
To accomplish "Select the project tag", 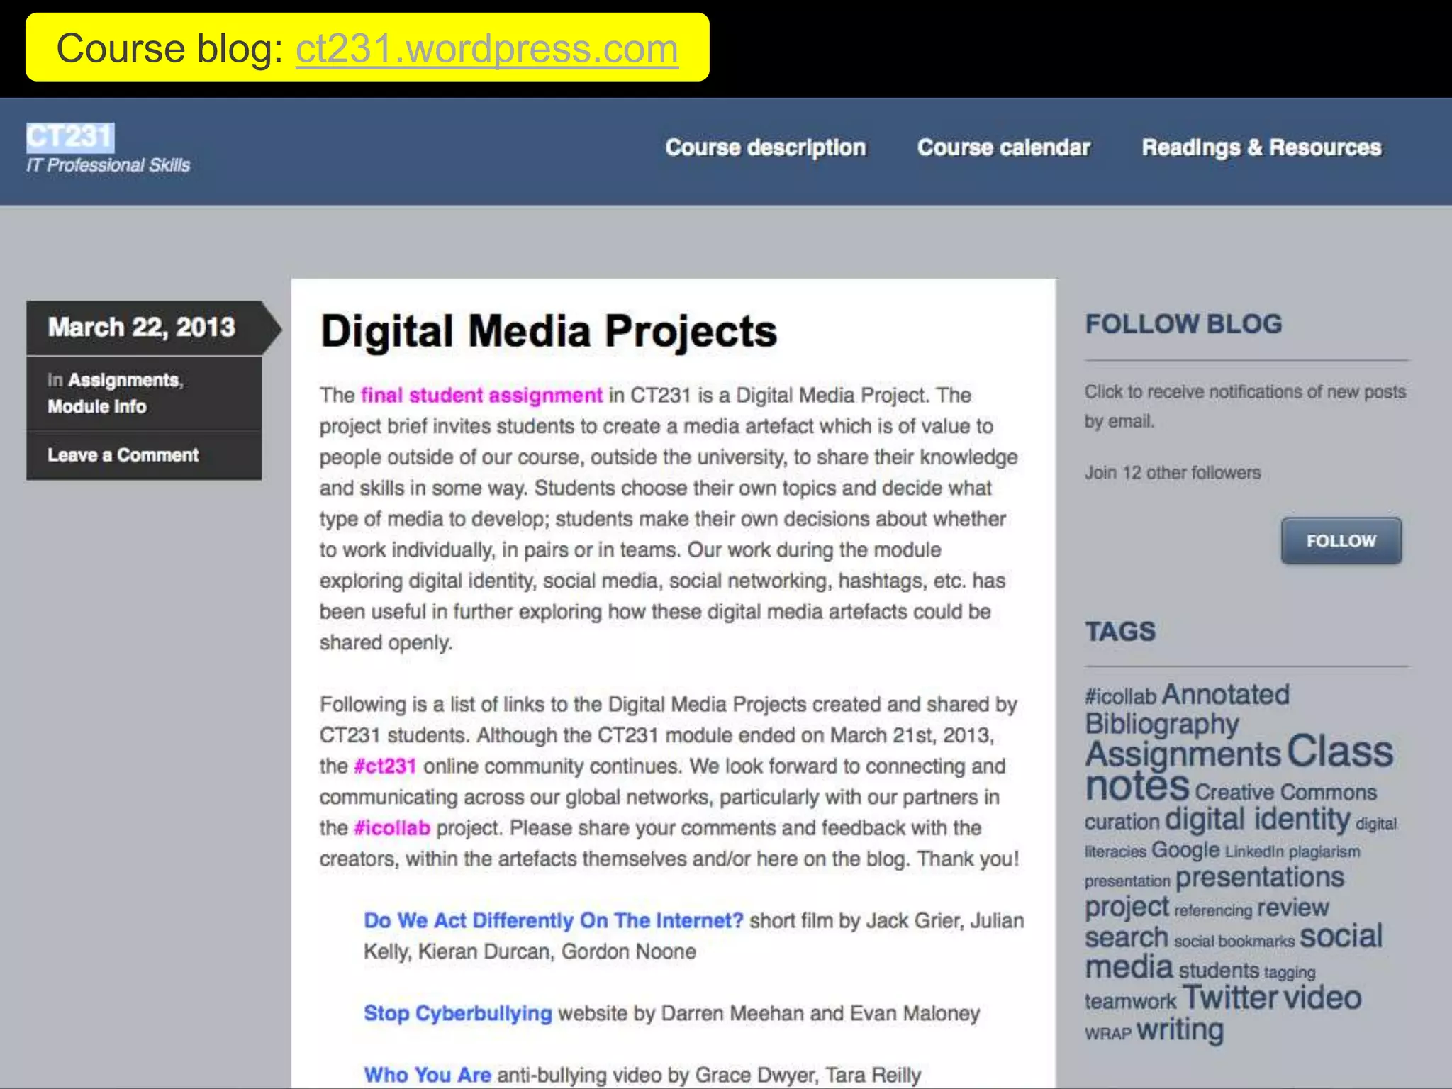I will [x=1127, y=907].
